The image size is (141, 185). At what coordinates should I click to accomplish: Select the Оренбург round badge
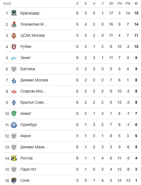point(14,125)
